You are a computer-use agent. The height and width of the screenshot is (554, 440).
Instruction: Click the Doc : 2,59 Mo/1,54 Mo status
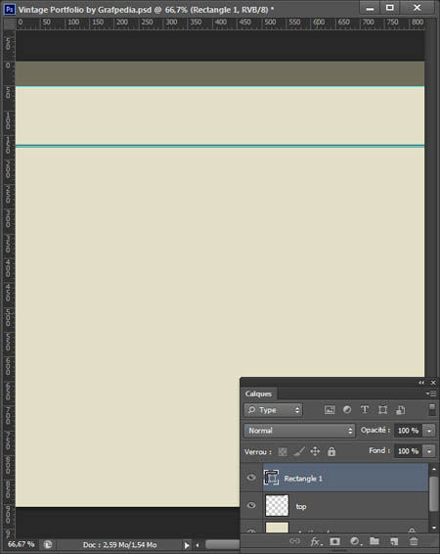pos(119,545)
